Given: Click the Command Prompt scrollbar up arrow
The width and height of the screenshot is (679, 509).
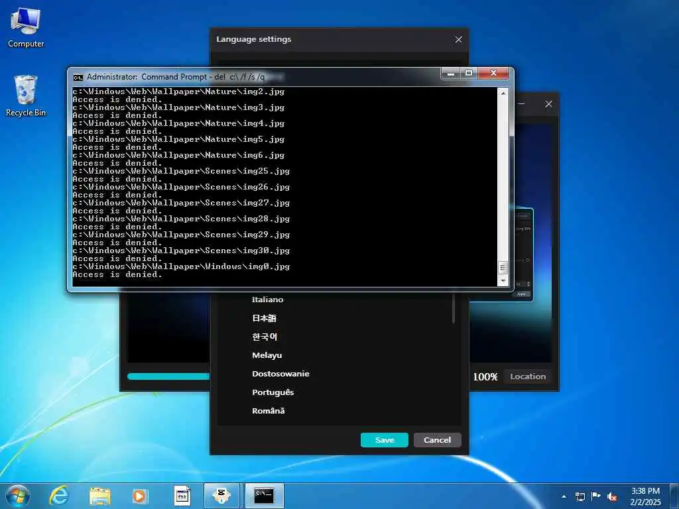Looking at the screenshot, I should (503, 93).
